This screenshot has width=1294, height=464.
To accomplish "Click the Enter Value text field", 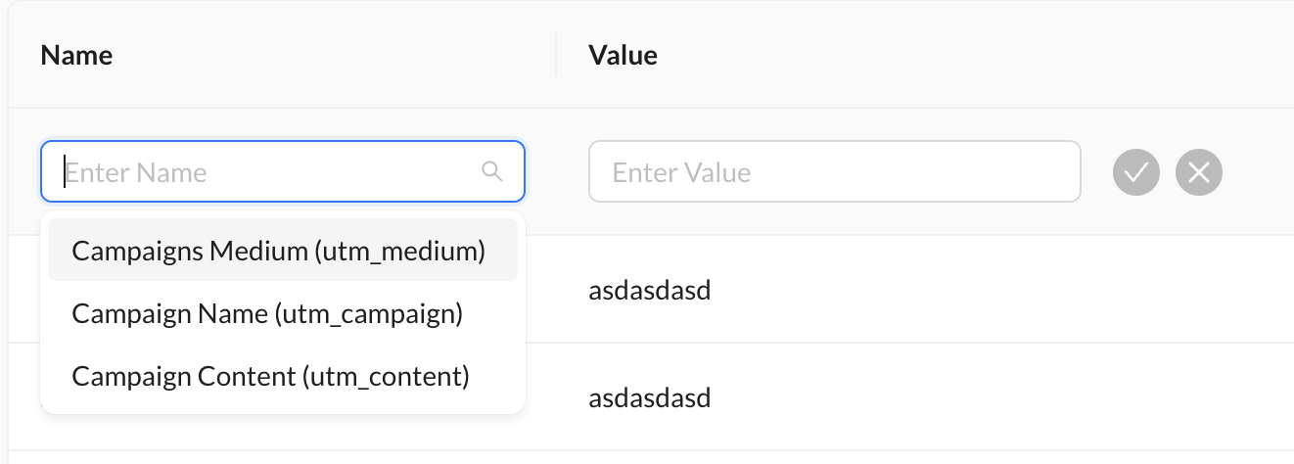I will tap(834, 172).
